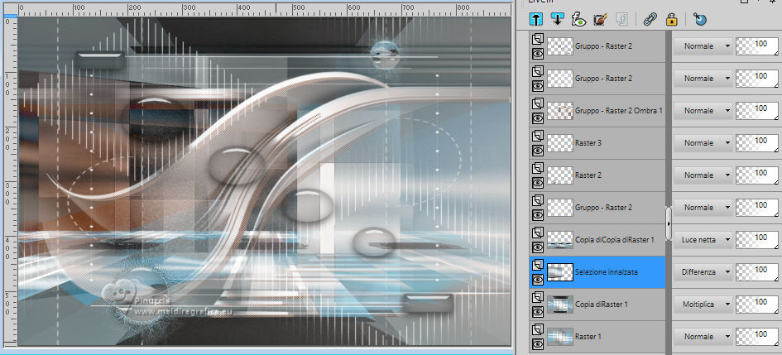Open blend dropdown for Gruppo - Raster 2 Ombra 1
Viewport: 782px width, 355px height.
703,111
